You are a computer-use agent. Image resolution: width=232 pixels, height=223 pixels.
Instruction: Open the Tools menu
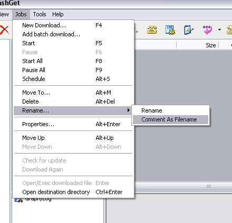[x=40, y=14]
